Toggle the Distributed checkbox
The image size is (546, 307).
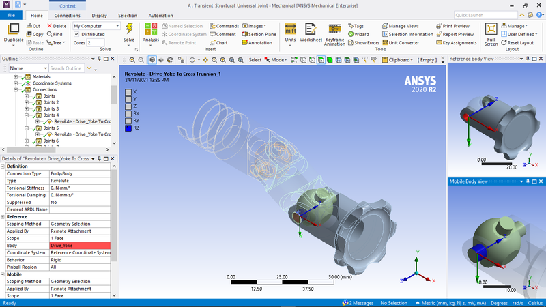[x=76, y=35]
